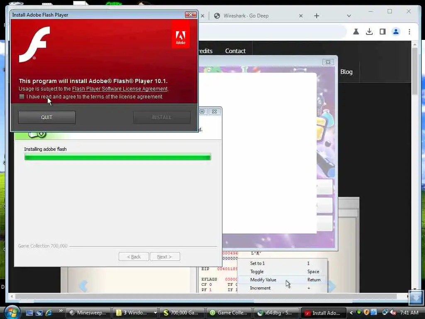Screen dimensions: 425x319
Task: Switch to Minesweeper taskbar button
Action: [x=88, y=313]
